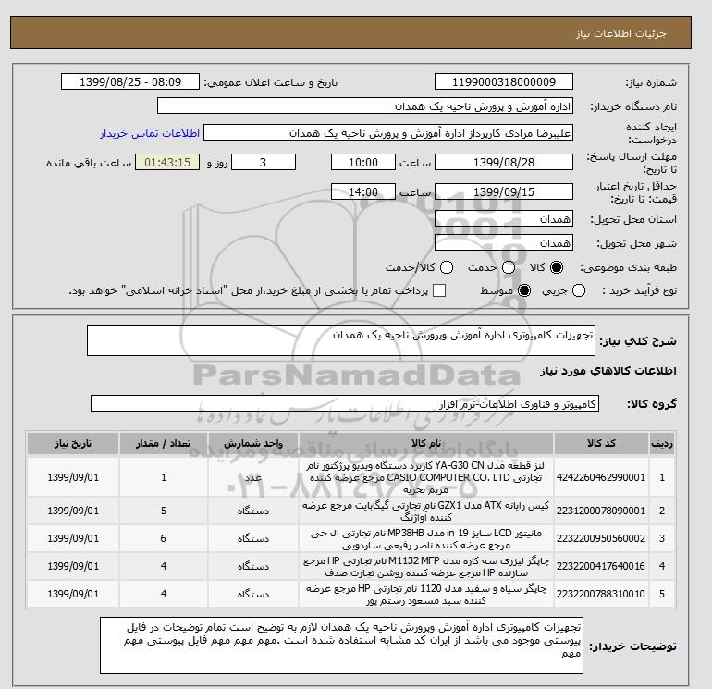
Task: Click the ردیف column header
Action: coord(662,444)
